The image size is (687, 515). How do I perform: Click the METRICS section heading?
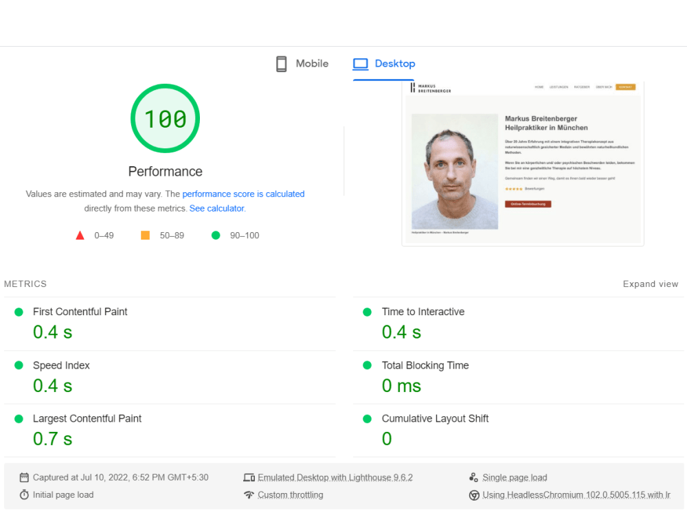pos(25,284)
